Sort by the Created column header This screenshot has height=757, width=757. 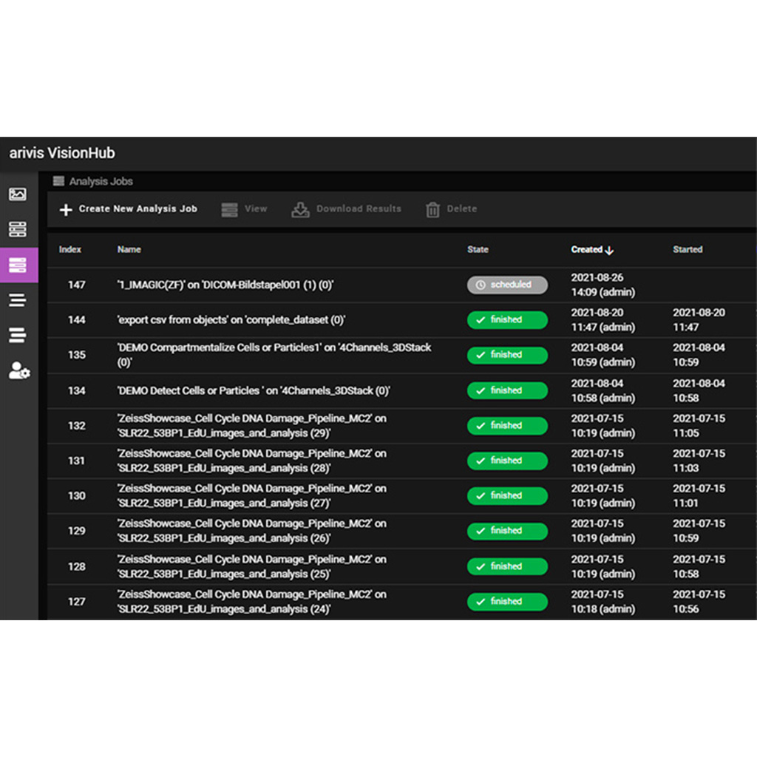586,250
